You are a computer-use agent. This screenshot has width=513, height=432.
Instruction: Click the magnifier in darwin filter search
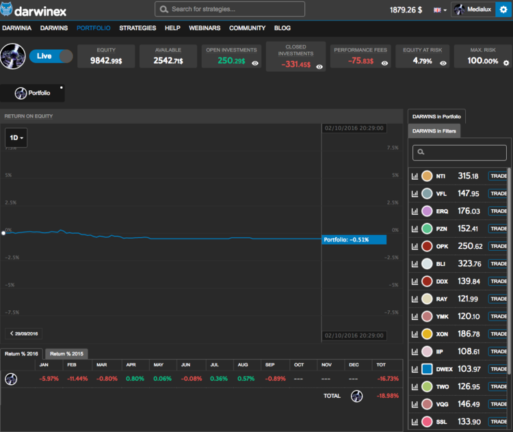click(421, 152)
